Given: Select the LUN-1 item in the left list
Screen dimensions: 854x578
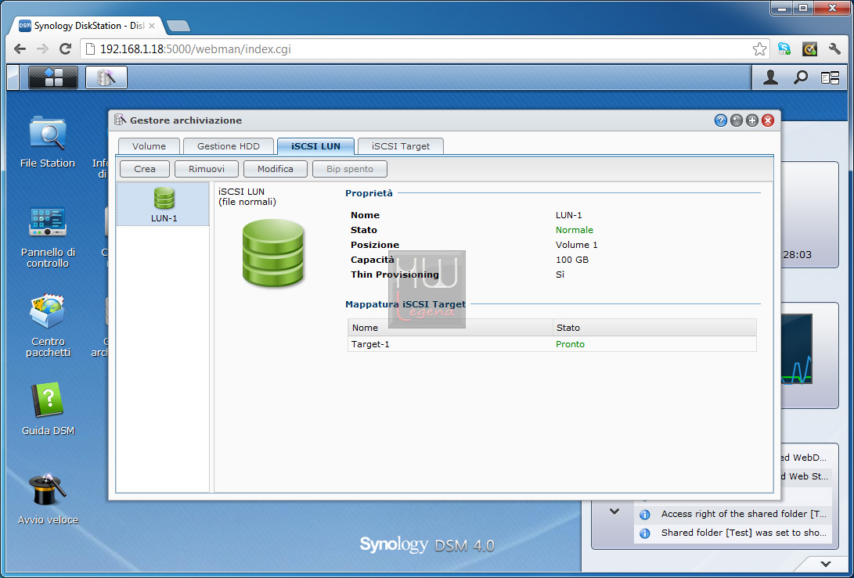Looking at the screenshot, I should tap(164, 204).
